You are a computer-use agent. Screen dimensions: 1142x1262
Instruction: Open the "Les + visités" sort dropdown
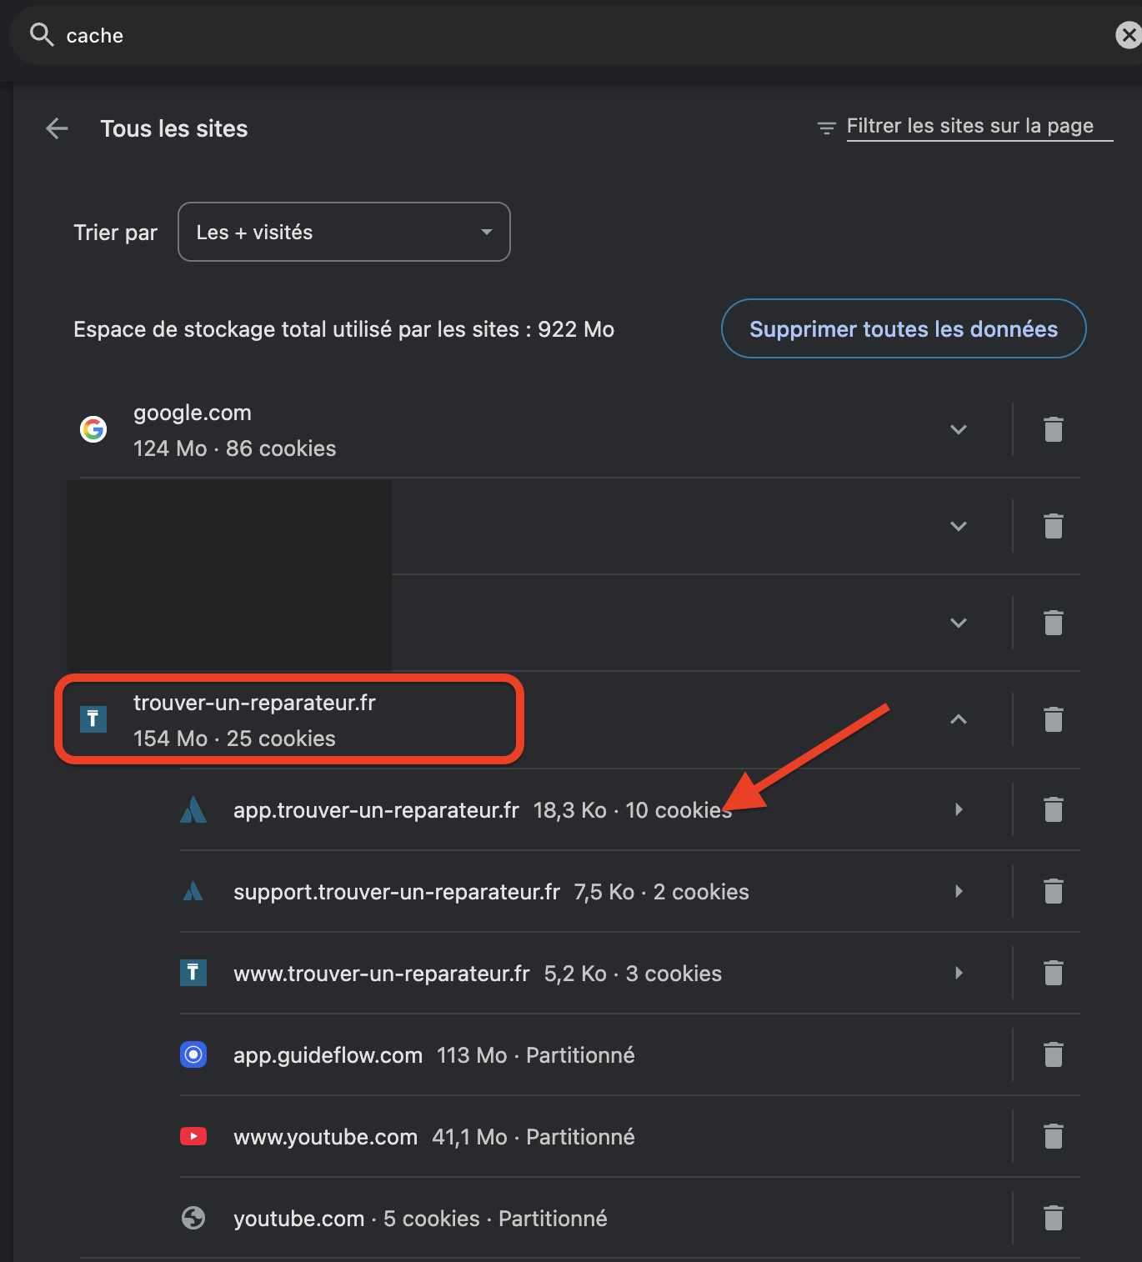point(344,232)
